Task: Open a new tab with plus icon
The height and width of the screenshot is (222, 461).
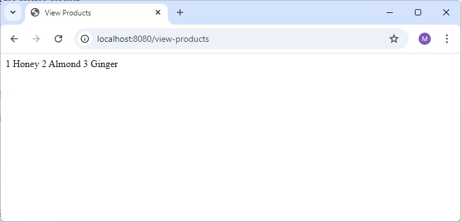Action: 180,12
